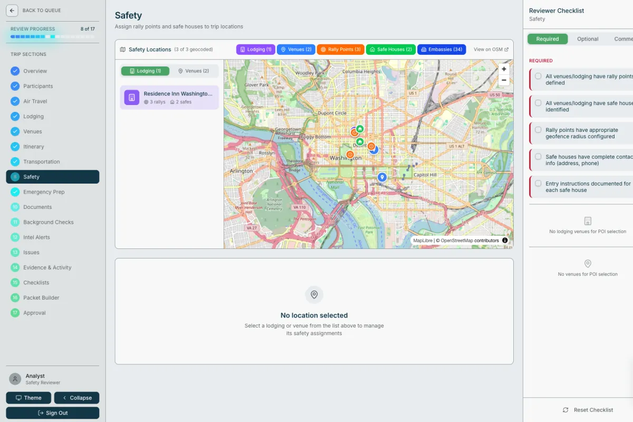Click the MapLibre attribution link
This screenshot has height=422, width=633.
tap(423, 241)
